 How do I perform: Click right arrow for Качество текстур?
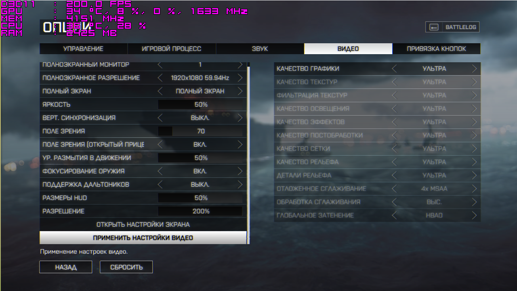[474, 82]
